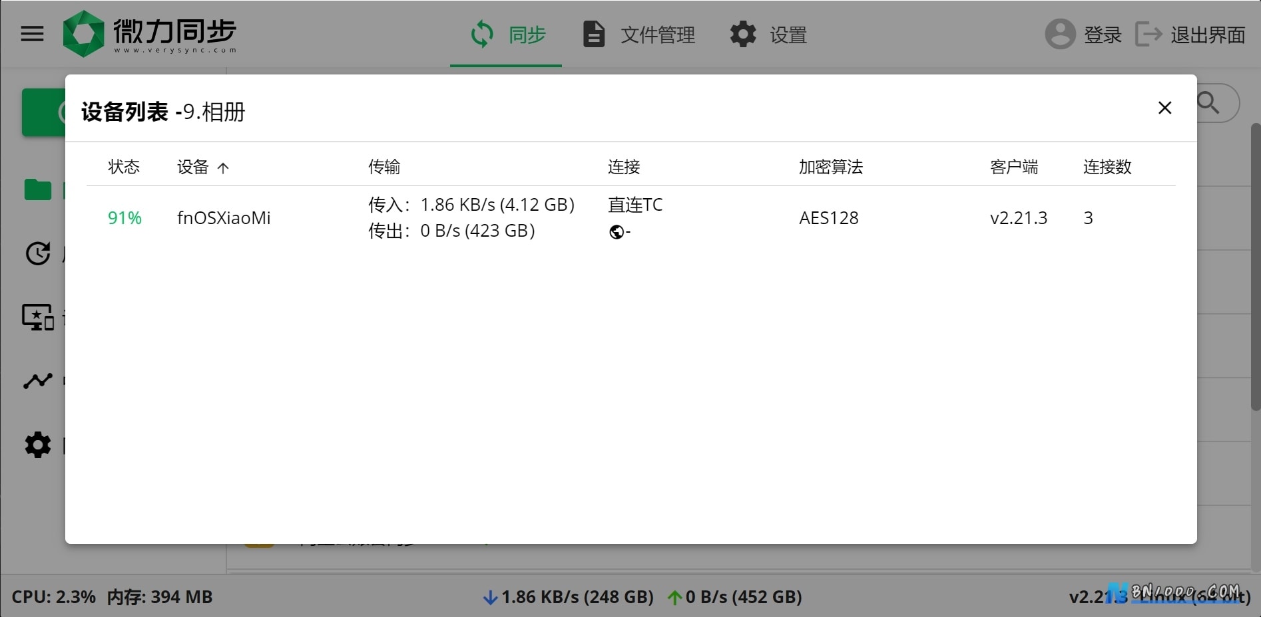Click the 连接数 column header
This screenshot has width=1261, height=617.
[x=1107, y=167]
